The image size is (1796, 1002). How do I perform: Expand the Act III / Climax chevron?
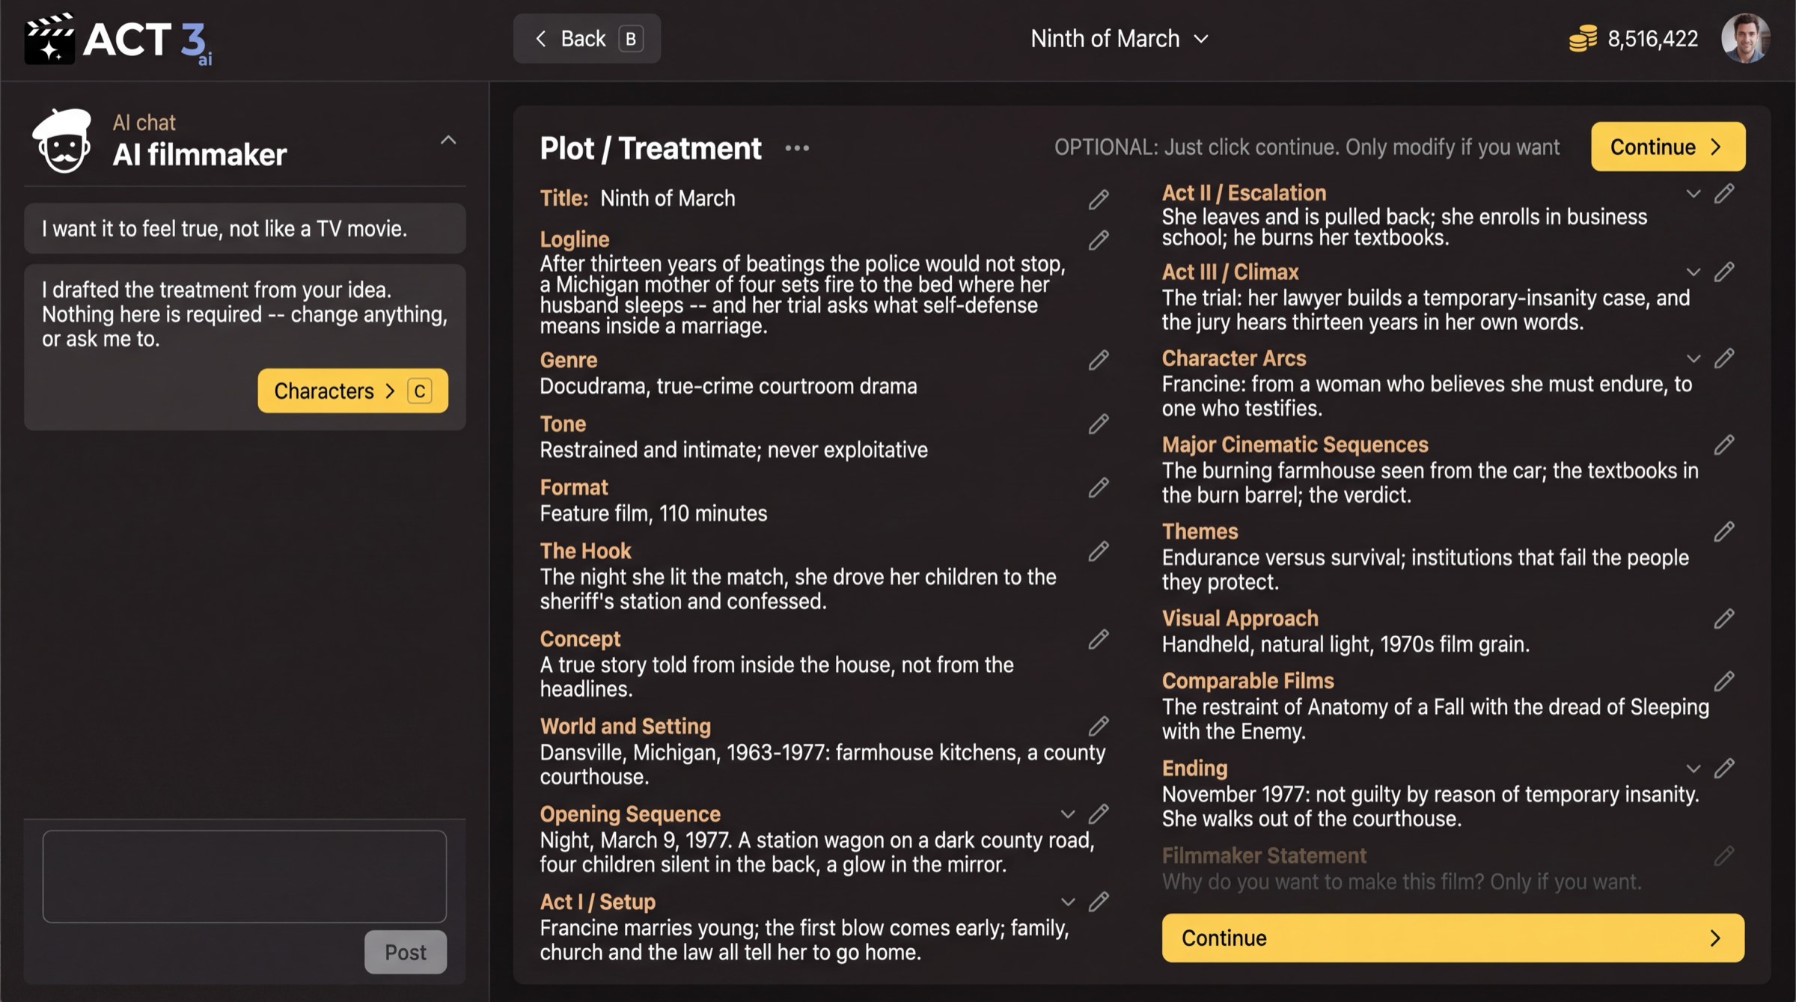coord(1693,272)
